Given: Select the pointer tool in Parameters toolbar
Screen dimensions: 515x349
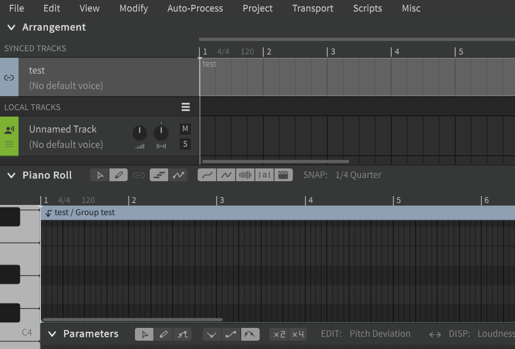Looking at the screenshot, I should (x=144, y=334).
